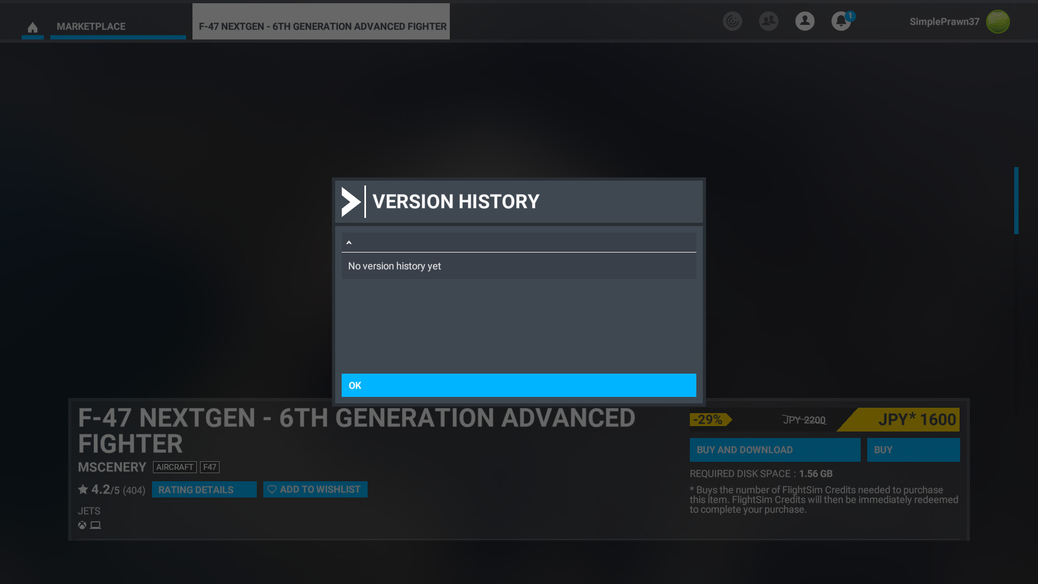Open Rating Details
Viewport: 1038px width, 584px height.
pyautogui.click(x=204, y=489)
